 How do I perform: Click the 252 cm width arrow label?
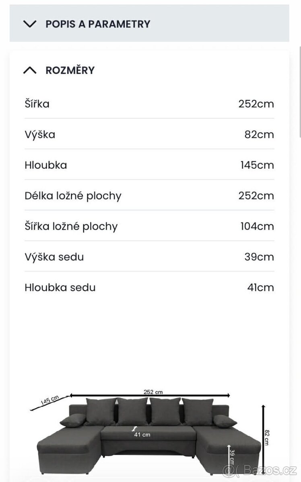click(x=153, y=392)
